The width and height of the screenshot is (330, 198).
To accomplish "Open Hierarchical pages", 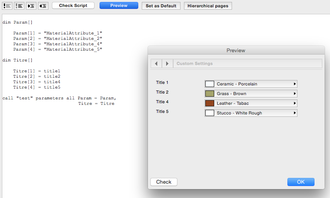I will pos(208,6).
